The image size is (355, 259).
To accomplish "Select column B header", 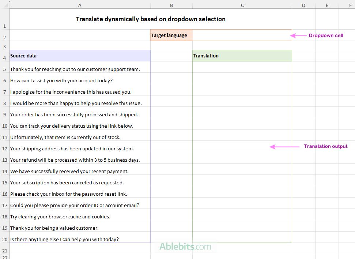I will 171,5.
